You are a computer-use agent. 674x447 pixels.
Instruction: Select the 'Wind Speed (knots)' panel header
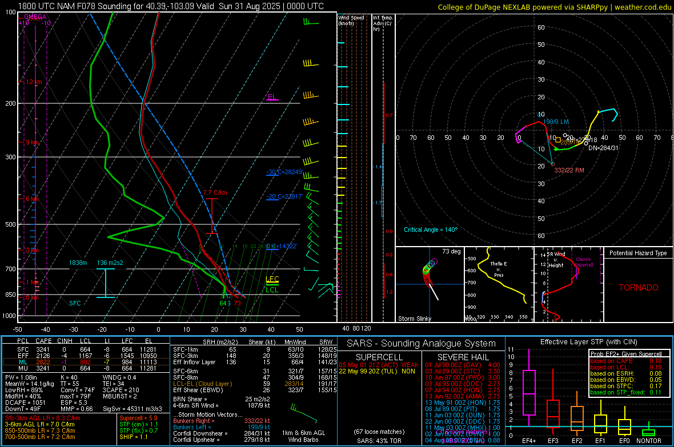click(351, 20)
